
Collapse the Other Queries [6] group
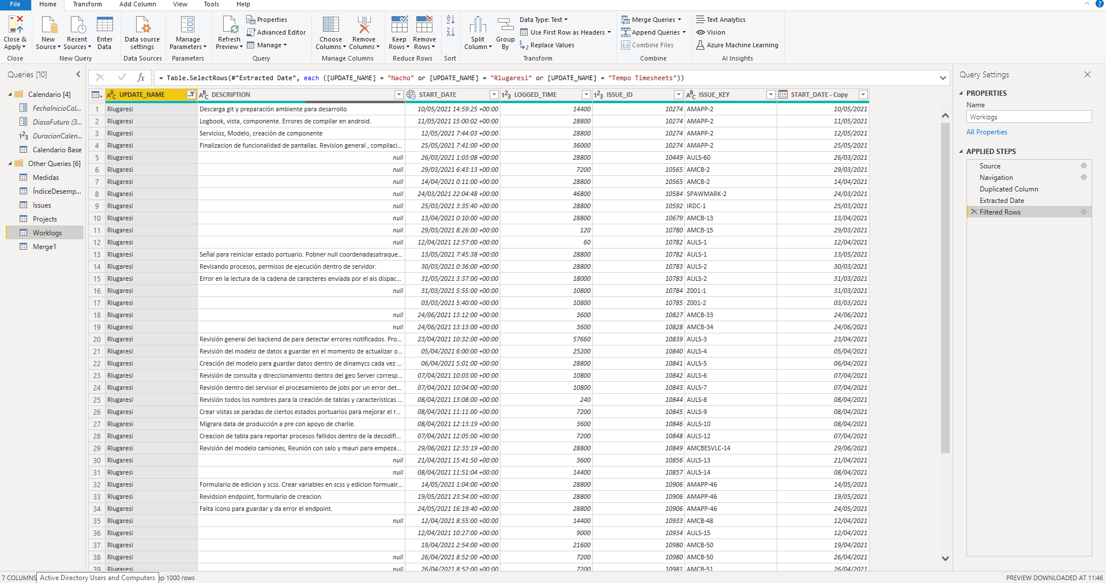10,163
